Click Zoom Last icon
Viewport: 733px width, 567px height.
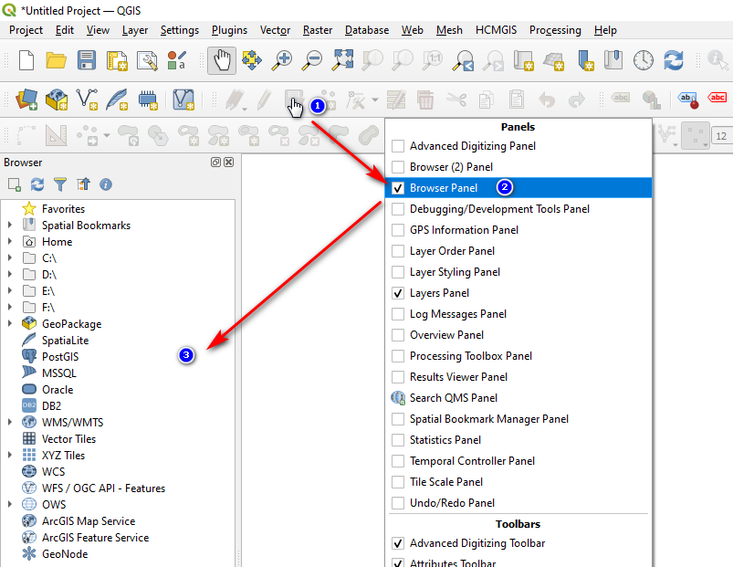tap(464, 60)
